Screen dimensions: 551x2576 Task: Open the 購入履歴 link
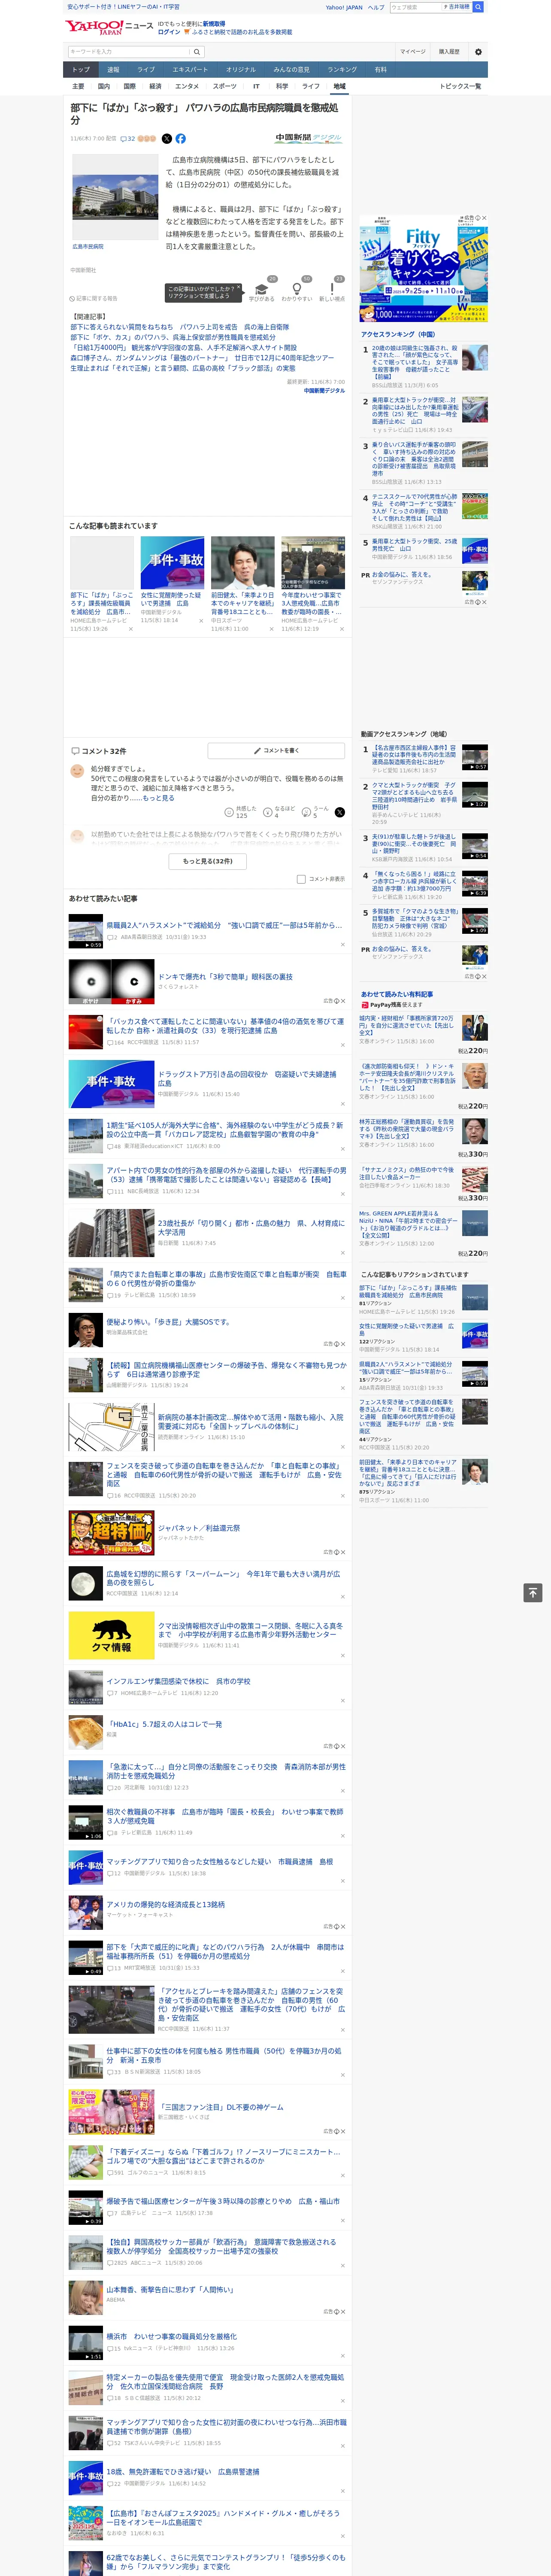click(x=449, y=51)
